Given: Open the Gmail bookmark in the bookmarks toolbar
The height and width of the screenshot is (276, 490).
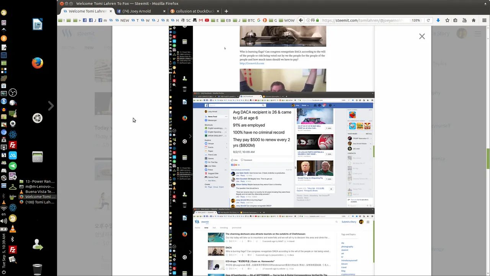Looking at the screenshot, I should (201, 20).
